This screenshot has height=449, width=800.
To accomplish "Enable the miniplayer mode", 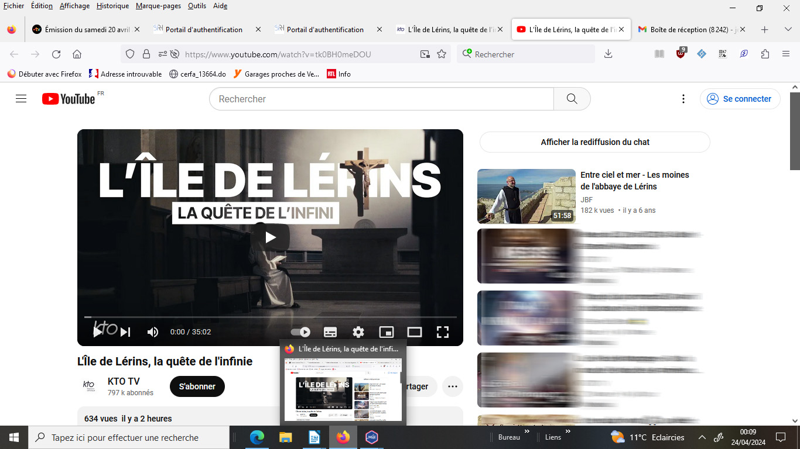I will [387, 332].
